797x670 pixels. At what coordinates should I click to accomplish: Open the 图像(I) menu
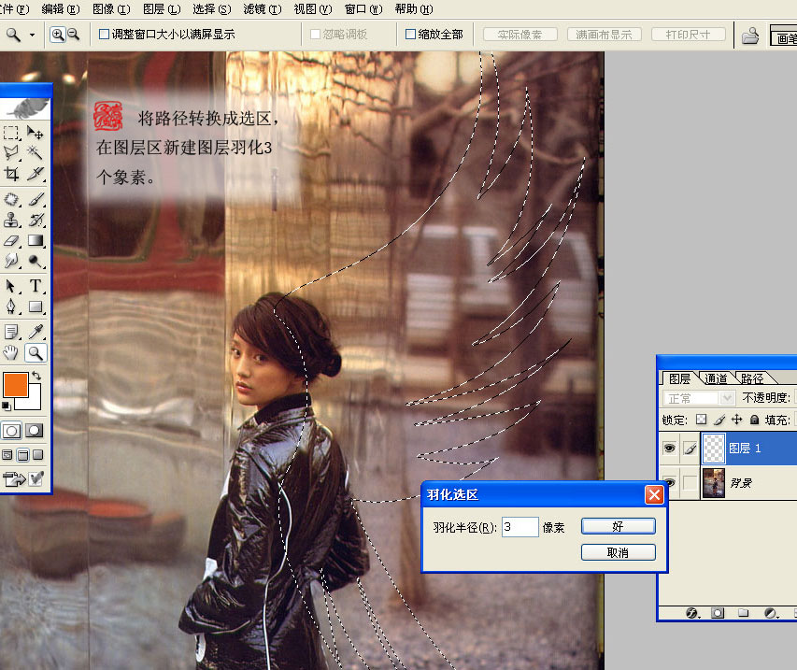[111, 8]
